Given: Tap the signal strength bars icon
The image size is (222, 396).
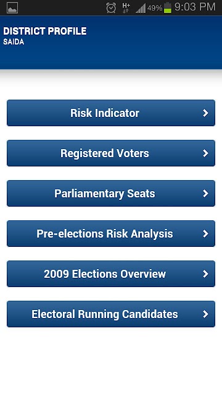Looking at the screenshot, I should point(141,8).
